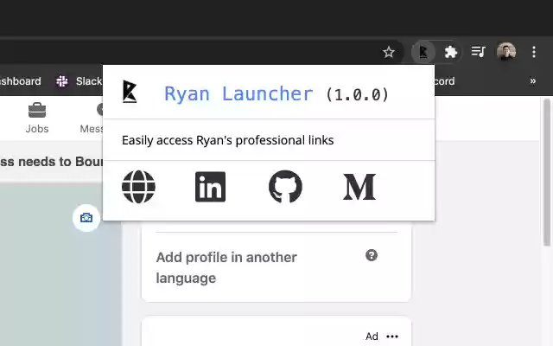Open the Slack bookmark

pos(79,81)
